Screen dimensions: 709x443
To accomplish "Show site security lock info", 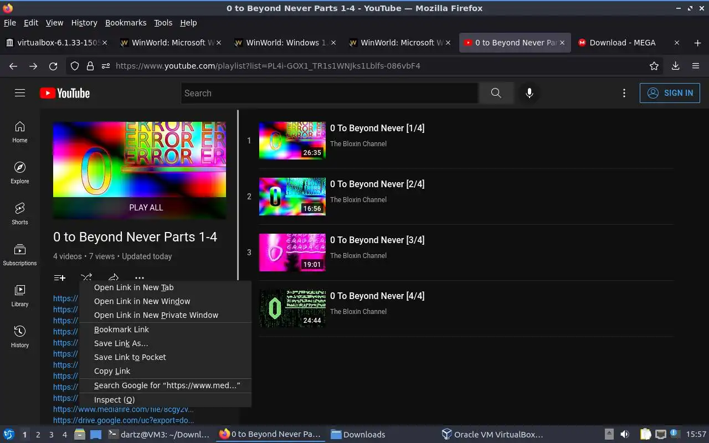I will coord(90,66).
